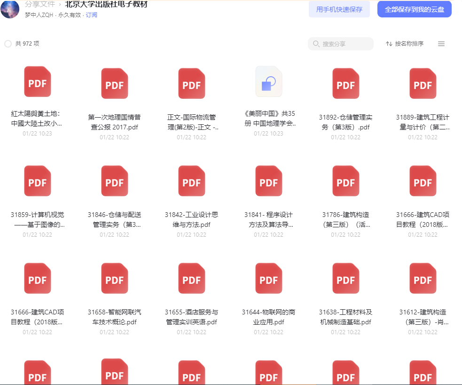This screenshot has width=462, height=385.
Task: Click file name 31842-工业设计思维与方法.pdf
Action: point(191,219)
